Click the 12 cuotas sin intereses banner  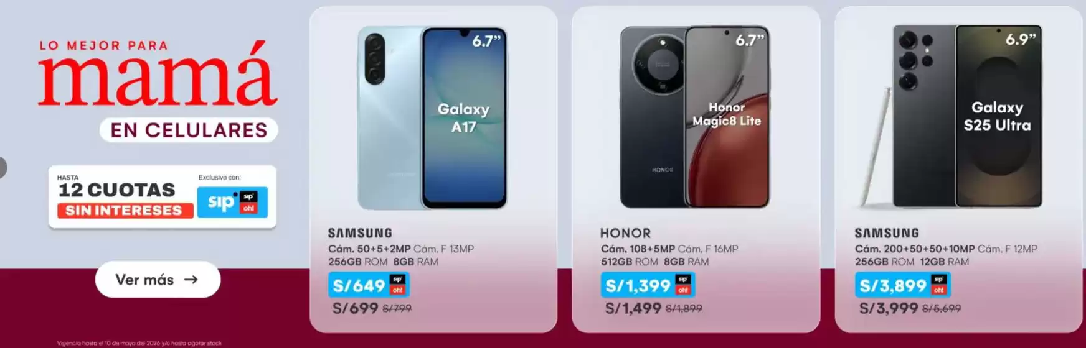point(163,197)
